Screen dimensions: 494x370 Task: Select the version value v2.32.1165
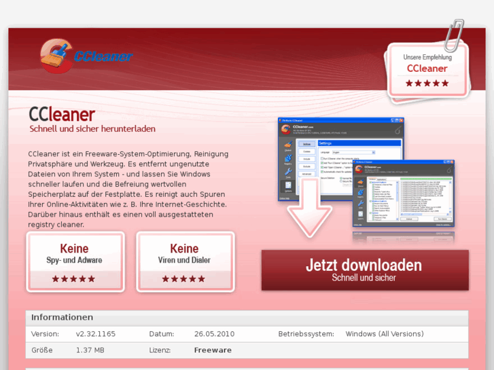pos(95,334)
